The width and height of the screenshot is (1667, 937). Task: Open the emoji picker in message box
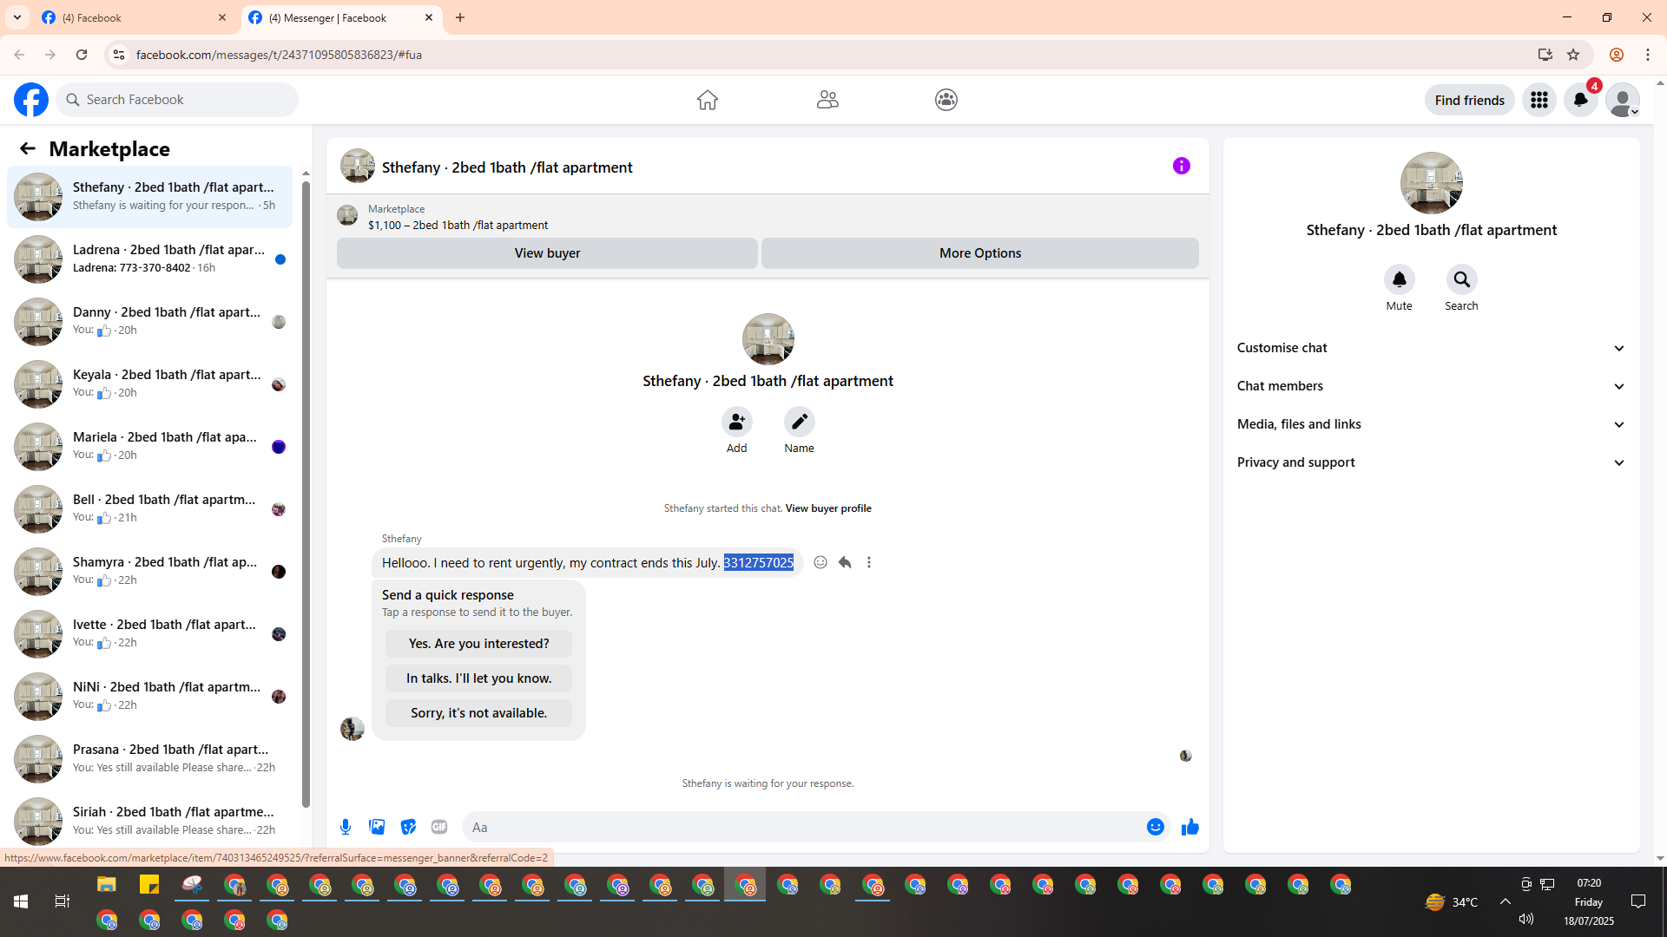click(1155, 827)
